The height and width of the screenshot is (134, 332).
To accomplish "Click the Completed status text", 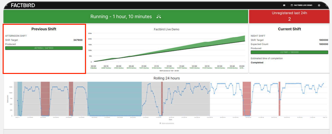I will click(x=257, y=63).
